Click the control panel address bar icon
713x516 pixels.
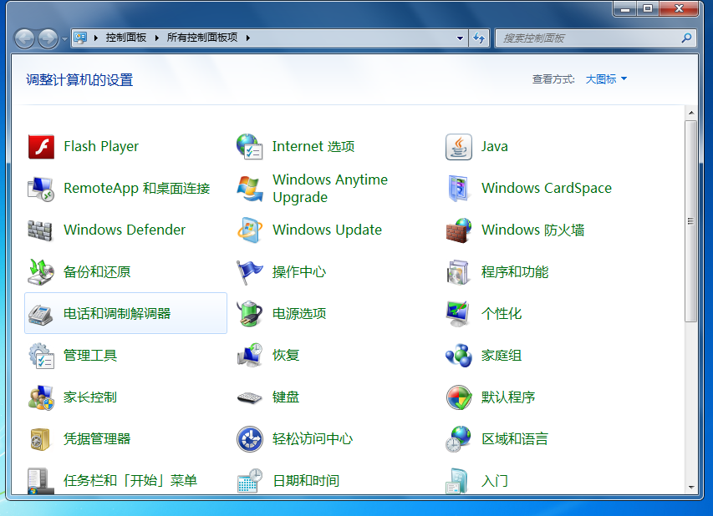coord(80,38)
